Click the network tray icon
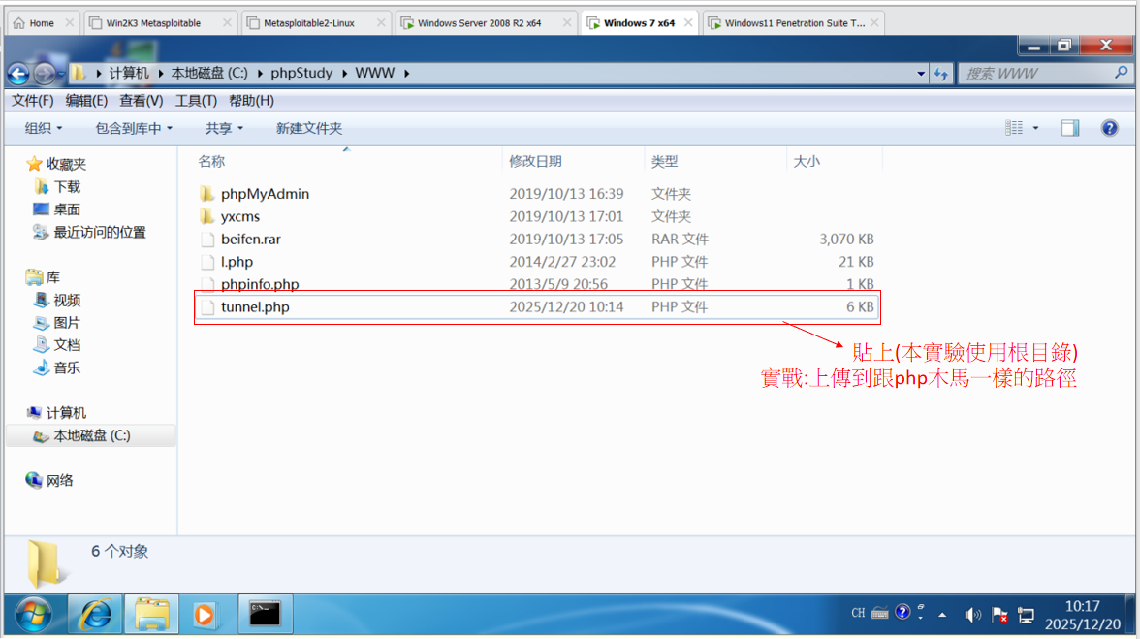Image resolution: width=1140 pixels, height=639 pixels. 1026,616
